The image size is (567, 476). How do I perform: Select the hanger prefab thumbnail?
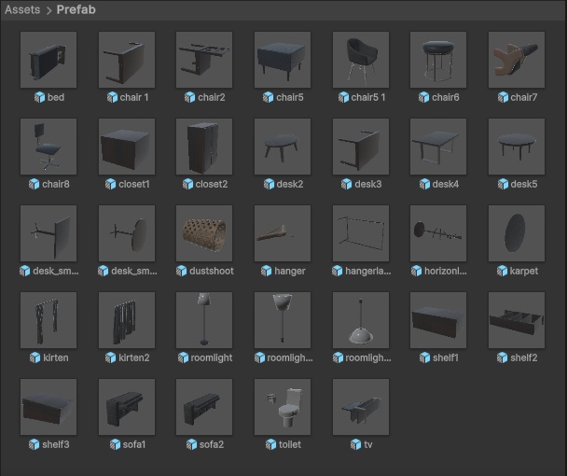pyautogui.click(x=283, y=233)
